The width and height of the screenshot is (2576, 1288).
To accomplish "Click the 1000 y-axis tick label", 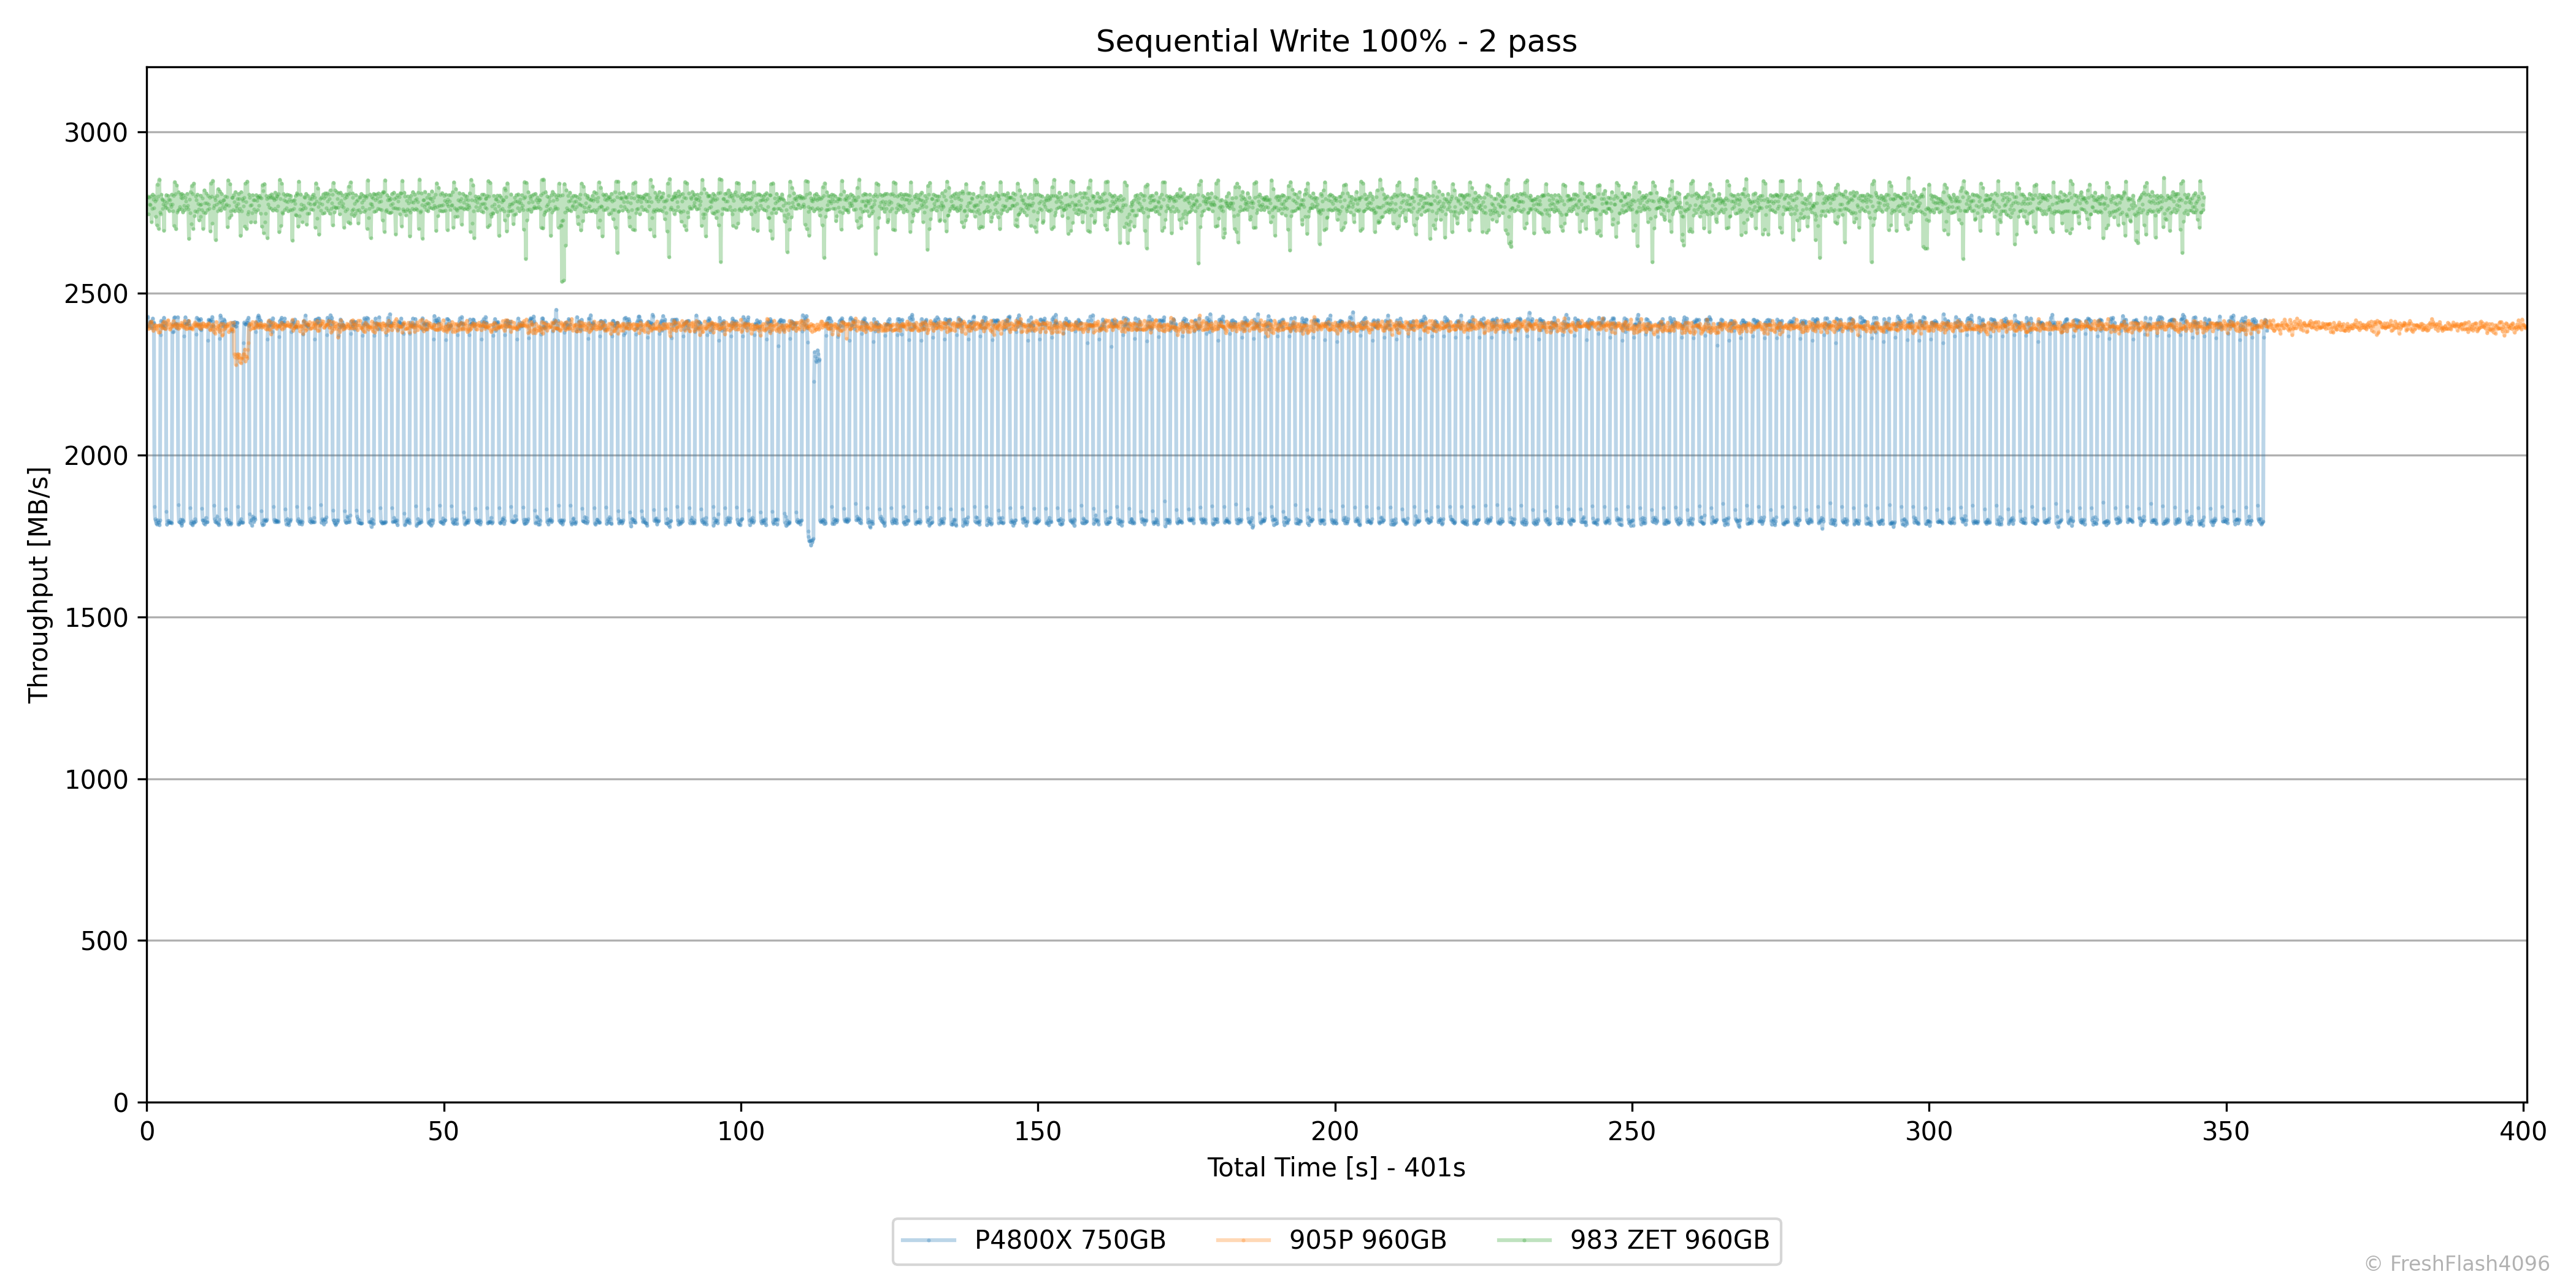I will coord(96,780).
